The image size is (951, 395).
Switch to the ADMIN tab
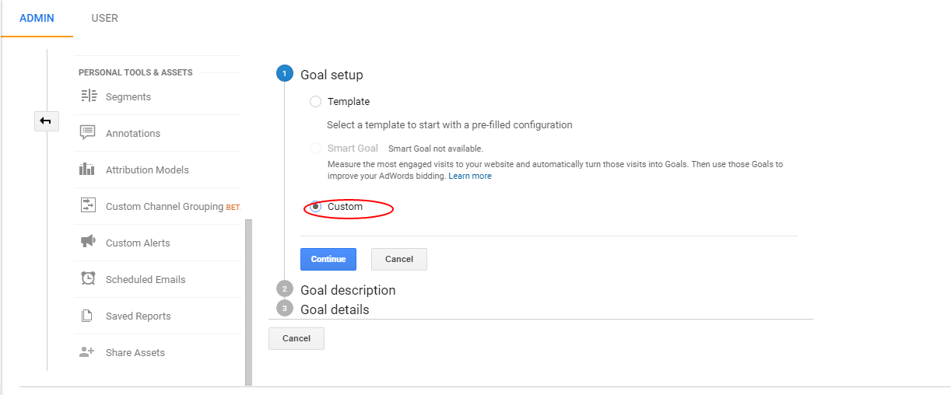[x=37, y=18]
